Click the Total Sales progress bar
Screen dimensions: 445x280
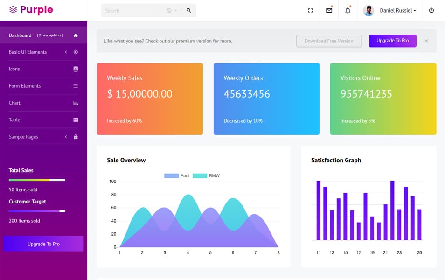tap(37, 180)
